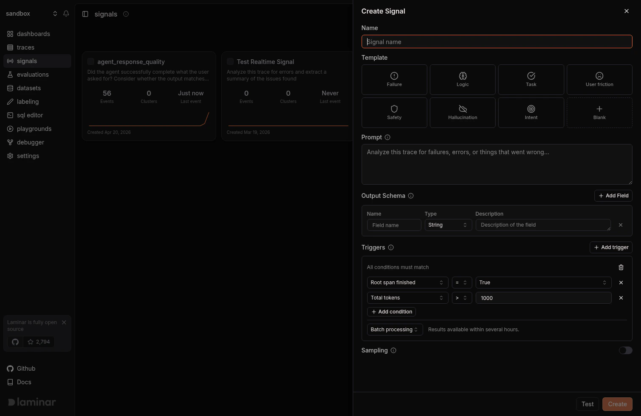Click the Test button
Screen dimensions: 641x416
(588, 404)
